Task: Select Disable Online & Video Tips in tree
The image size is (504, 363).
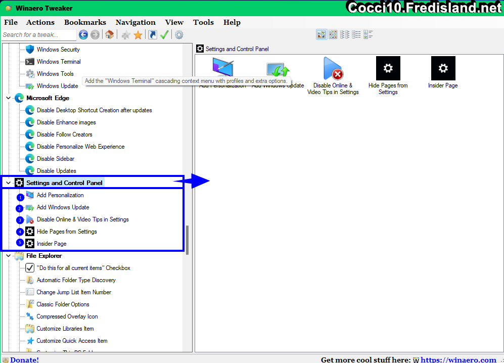Action: pyautogui.click(x=82, y=219)
